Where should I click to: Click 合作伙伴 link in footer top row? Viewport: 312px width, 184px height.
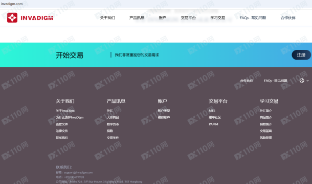pos(247,81)
